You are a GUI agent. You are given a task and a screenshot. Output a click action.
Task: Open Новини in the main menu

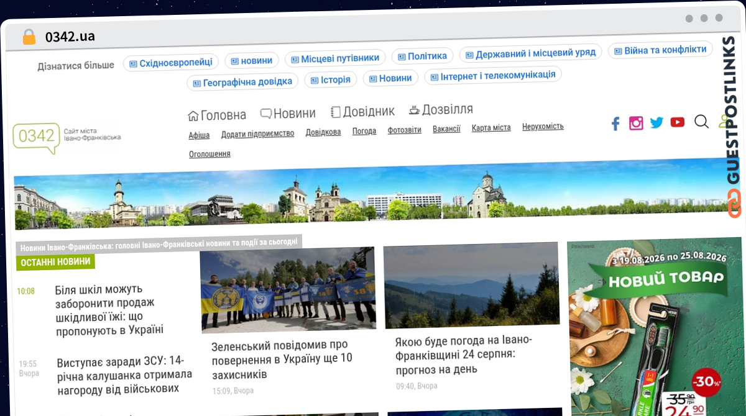pyautogui.click(x=288, y=113)
